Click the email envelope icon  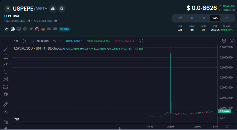(x=49, y=29)
